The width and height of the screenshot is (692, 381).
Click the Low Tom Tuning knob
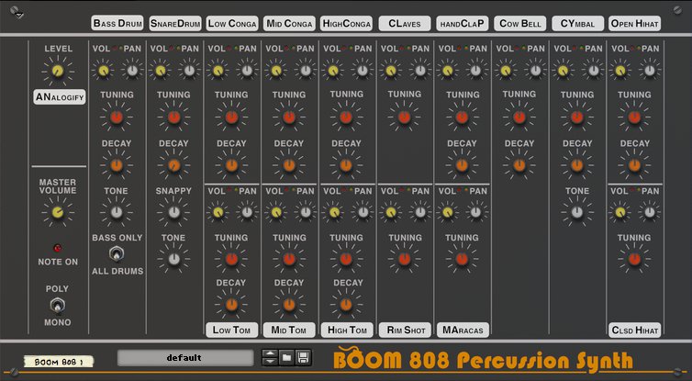point(231,259)
